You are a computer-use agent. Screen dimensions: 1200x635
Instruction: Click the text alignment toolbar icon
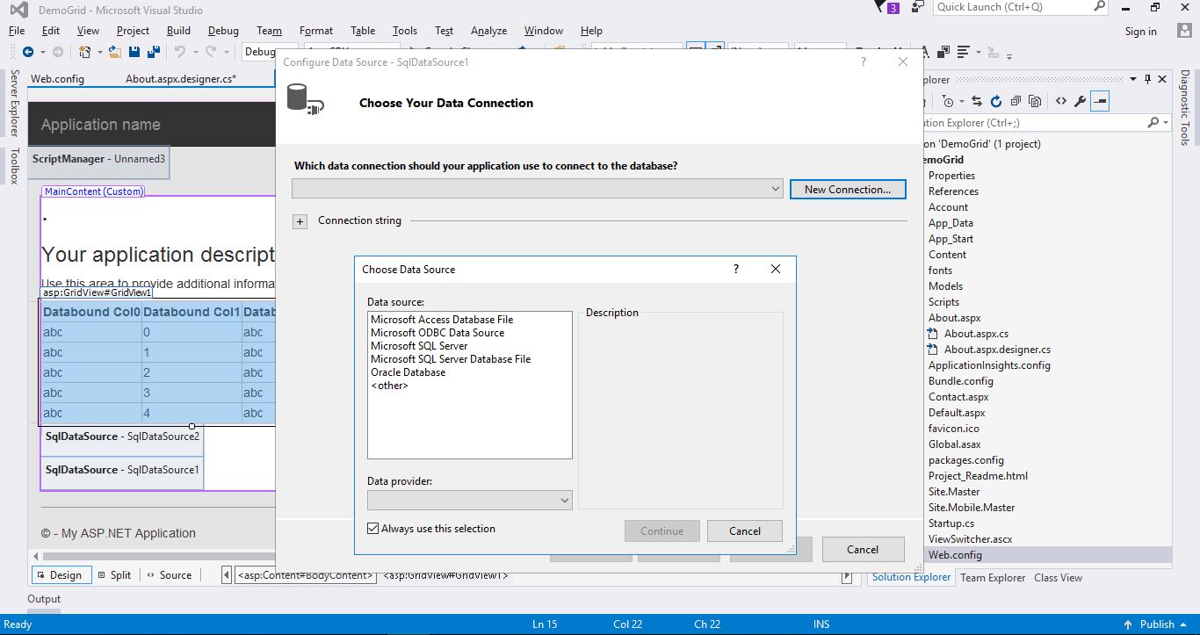pyautogui.click(x=964, y=52)
